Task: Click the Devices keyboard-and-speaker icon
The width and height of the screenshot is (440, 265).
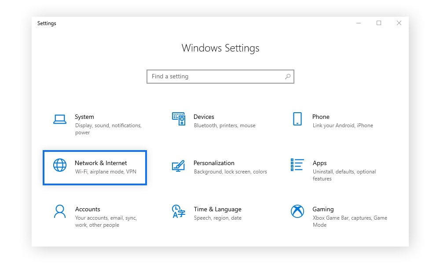Action: (x=179, y=119)
